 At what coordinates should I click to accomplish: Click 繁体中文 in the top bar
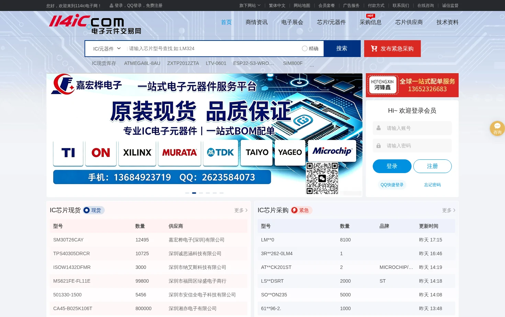[277, 5]
